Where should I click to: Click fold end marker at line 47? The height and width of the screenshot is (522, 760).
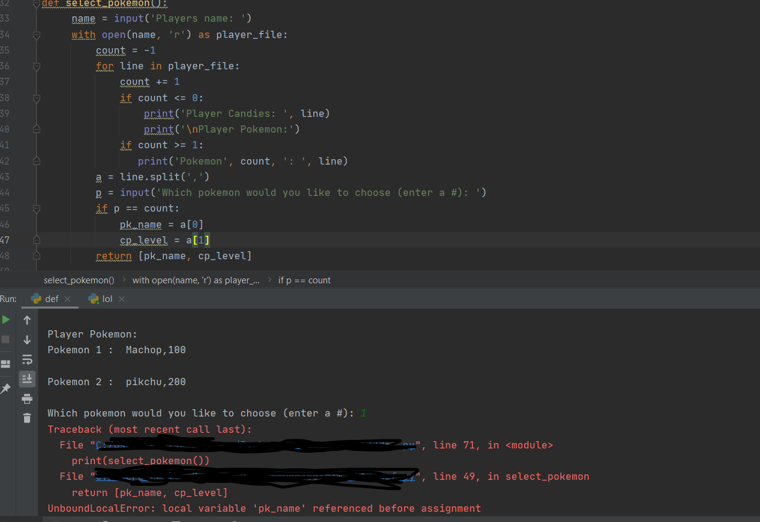coord(36,240)
